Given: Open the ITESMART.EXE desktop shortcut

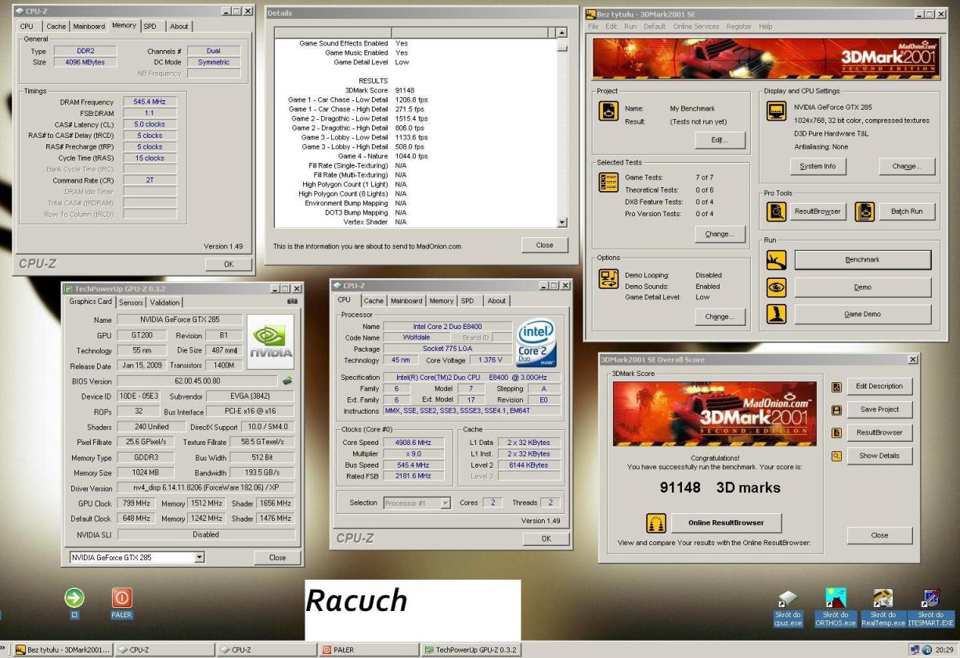Looking at the screenshot, I should click(x=931, y=599).
